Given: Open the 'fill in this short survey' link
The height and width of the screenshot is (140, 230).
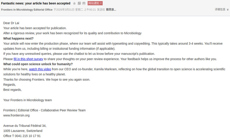Looking at the screenshot, I should point(28,59).
